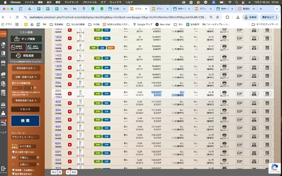Viewport: 282px width, 176px height.
Task: Click the フリーワード text field
Action: click(25, 137)
